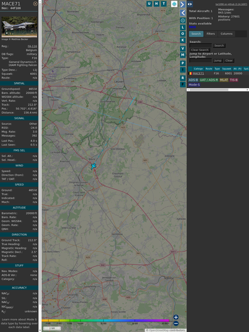The image size is (249, 332).
Task: Click the Jump button
Action: click(x=218, y=61)
